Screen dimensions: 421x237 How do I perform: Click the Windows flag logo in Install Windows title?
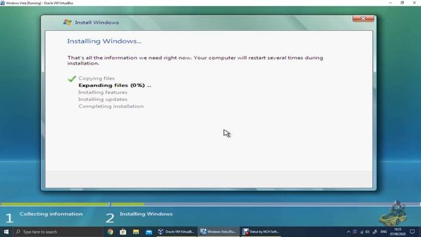(x=67, y=22)
